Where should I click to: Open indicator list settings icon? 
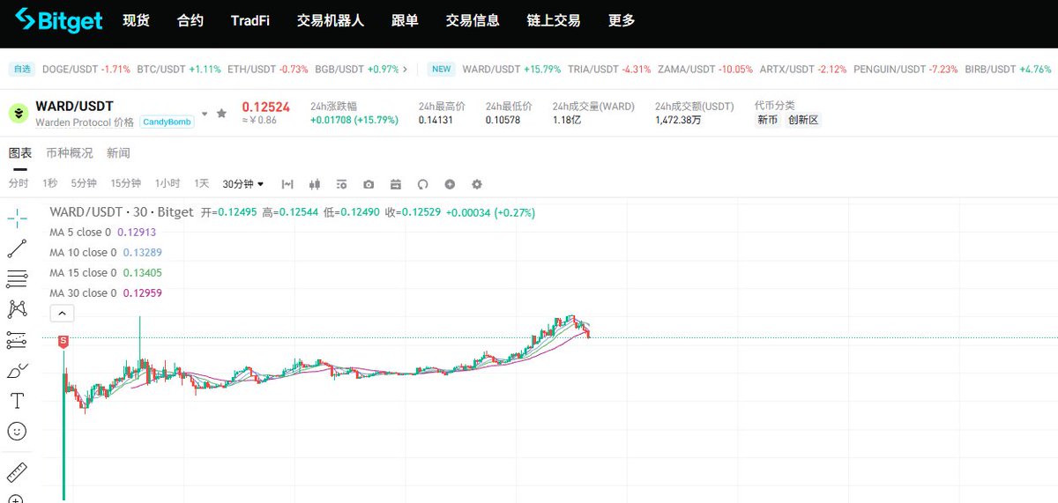click(x=341, y=184)
